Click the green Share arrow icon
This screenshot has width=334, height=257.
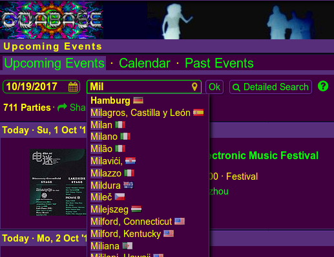(x=63, y=107)
